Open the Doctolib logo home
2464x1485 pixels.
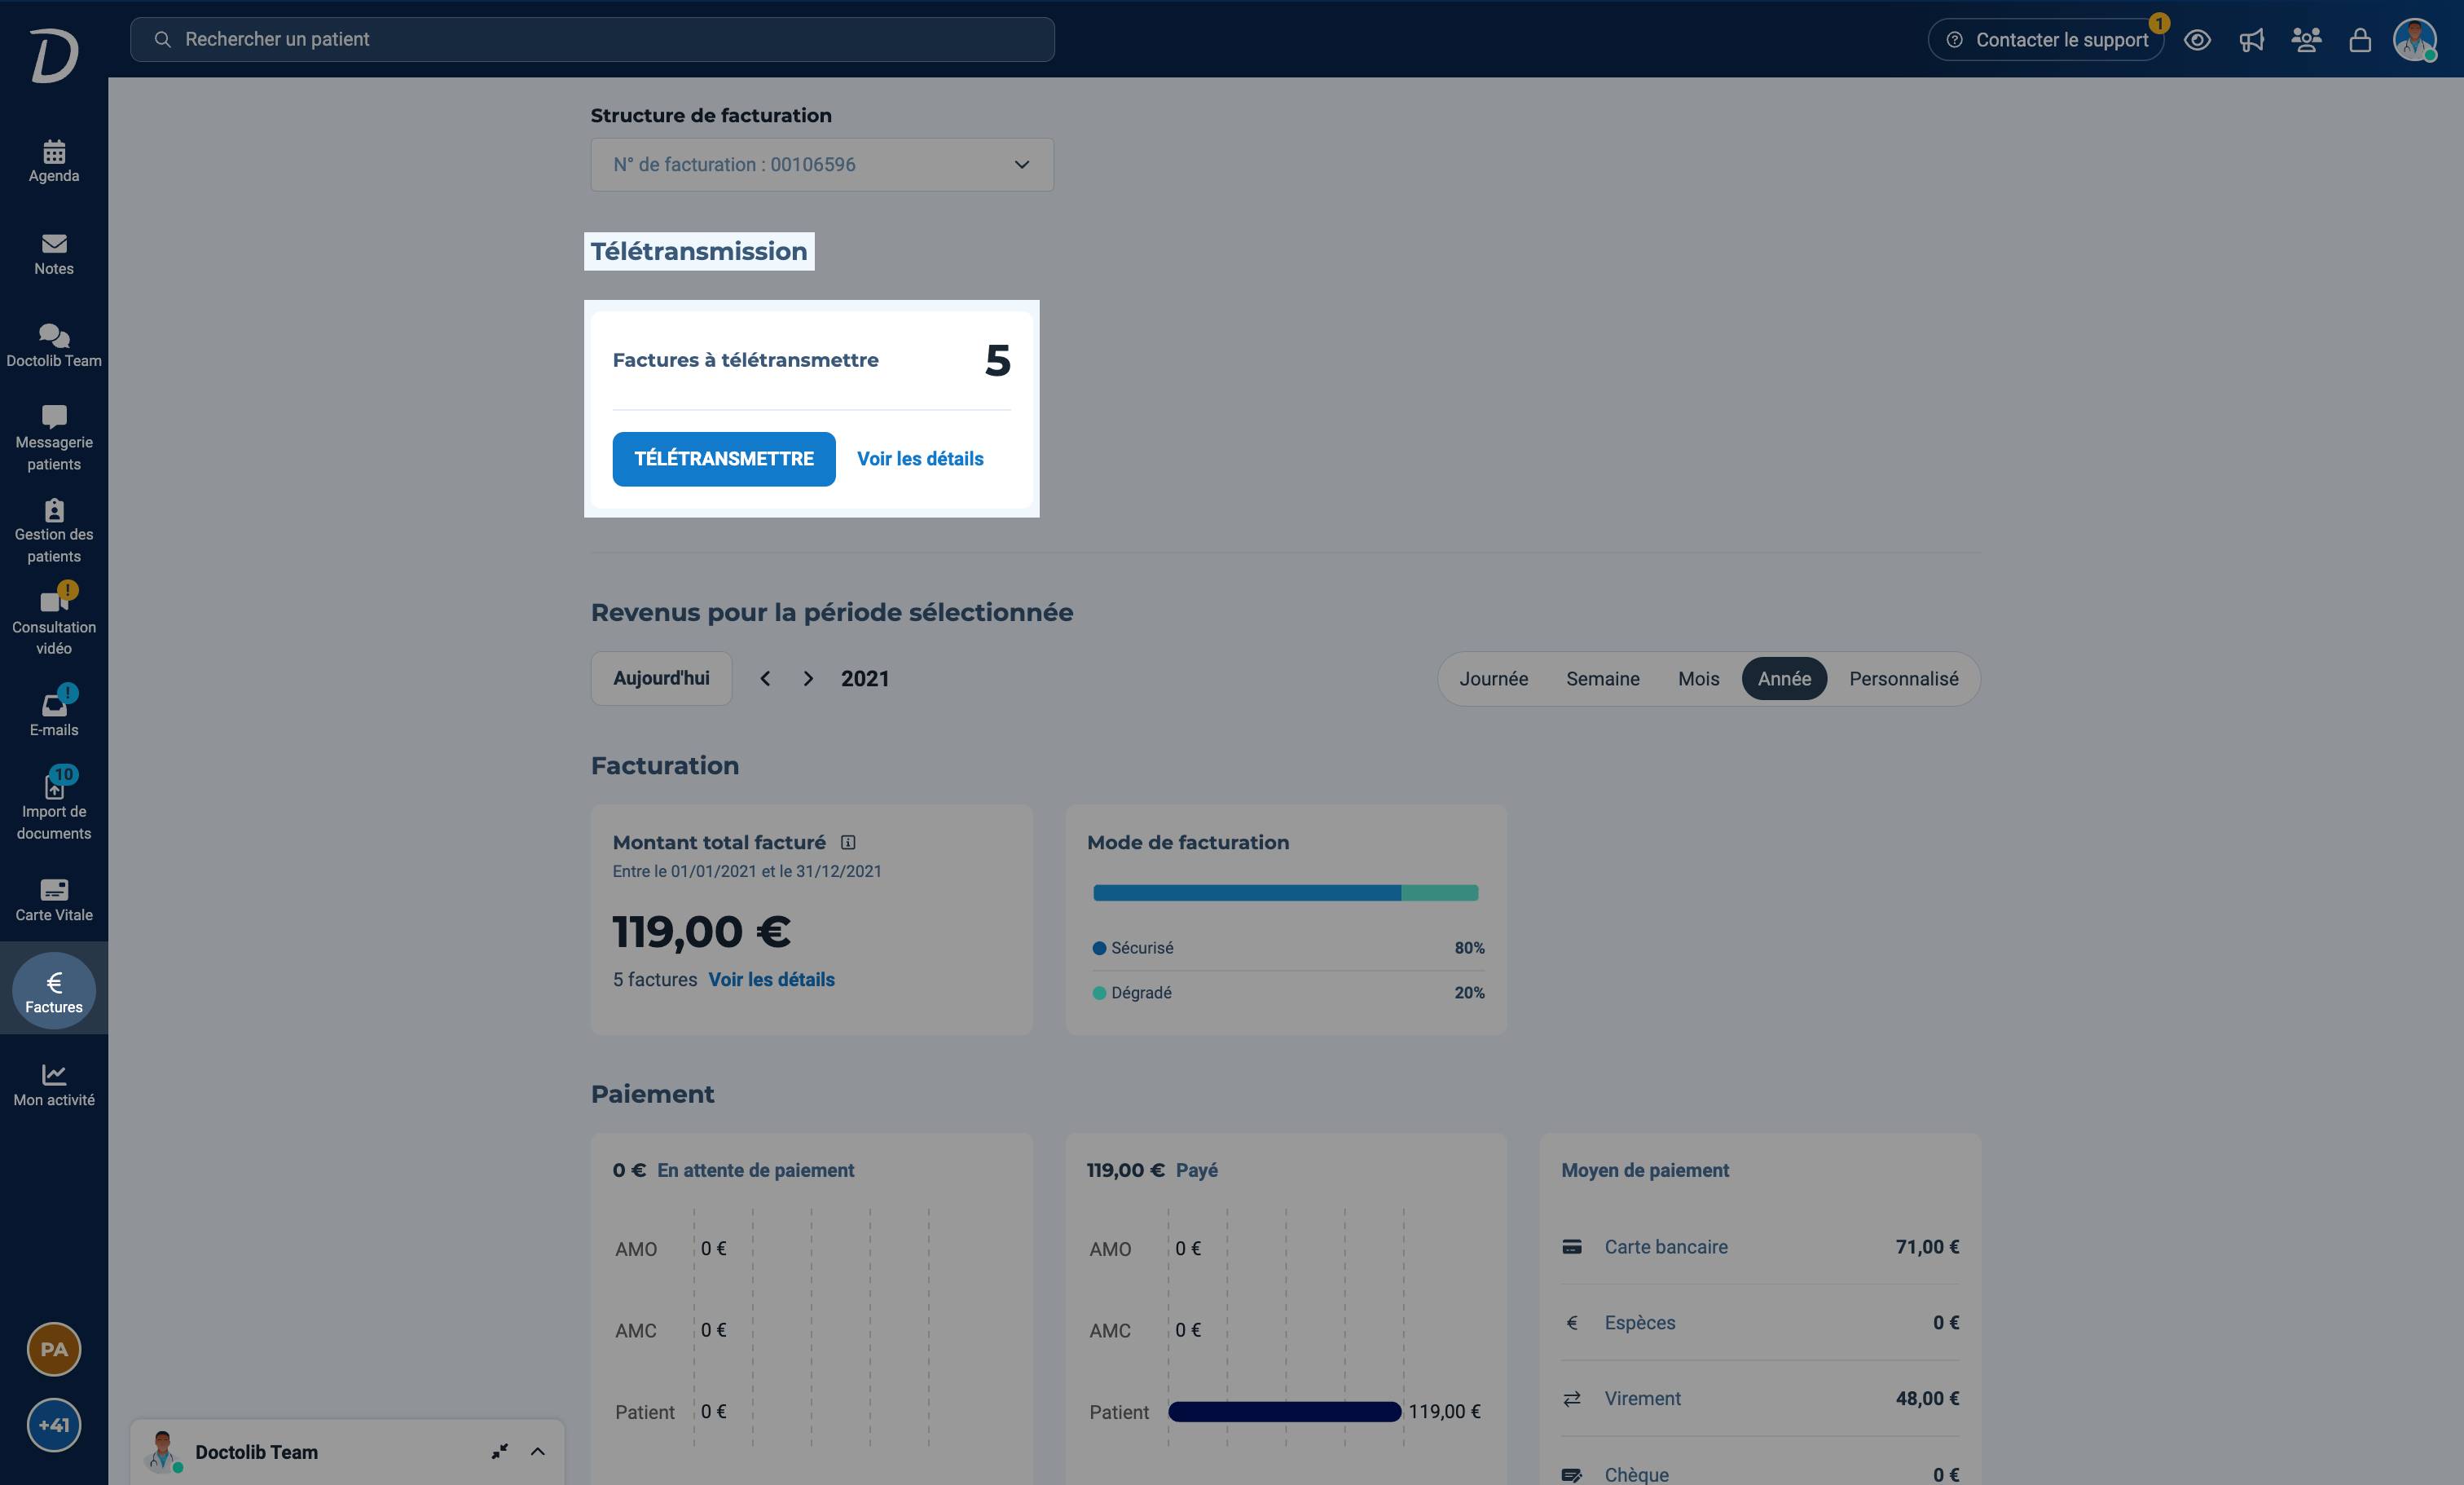[54, 56]
